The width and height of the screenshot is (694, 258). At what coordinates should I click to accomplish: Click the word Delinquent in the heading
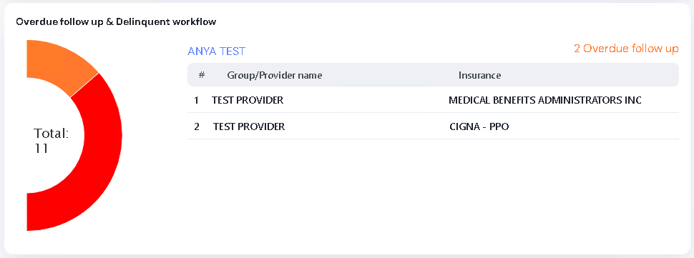pyautogui.click(x=139, y=21)
